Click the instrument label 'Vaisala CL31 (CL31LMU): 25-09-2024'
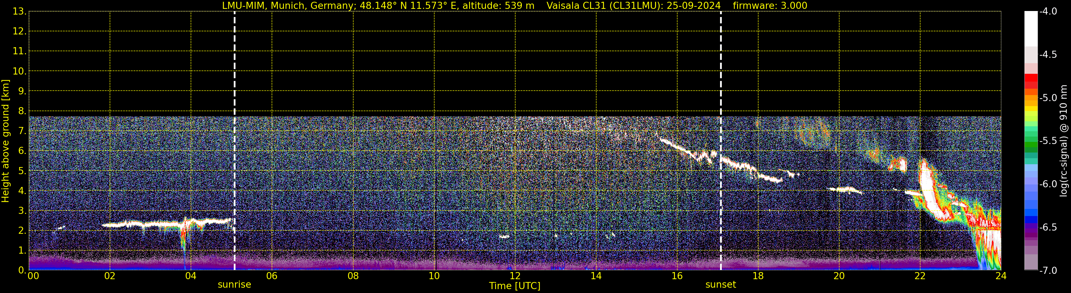1071x293 pixels. (x=633, y=6)
